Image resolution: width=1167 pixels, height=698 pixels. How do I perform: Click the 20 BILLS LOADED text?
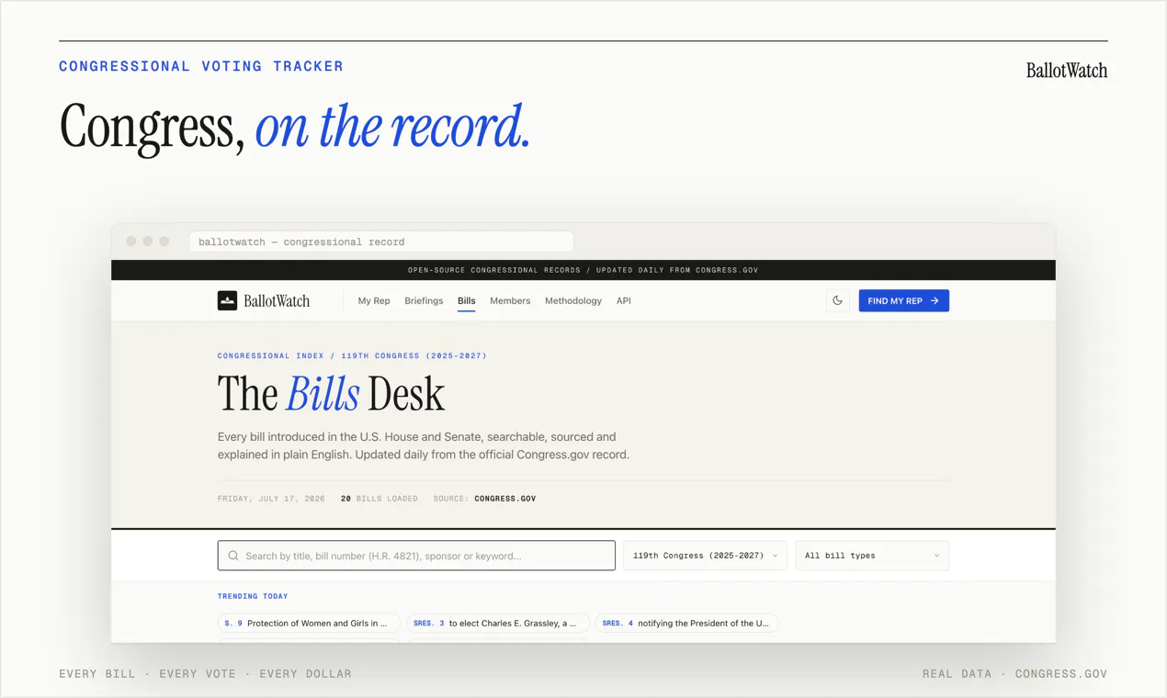click(x=379, y=499)
